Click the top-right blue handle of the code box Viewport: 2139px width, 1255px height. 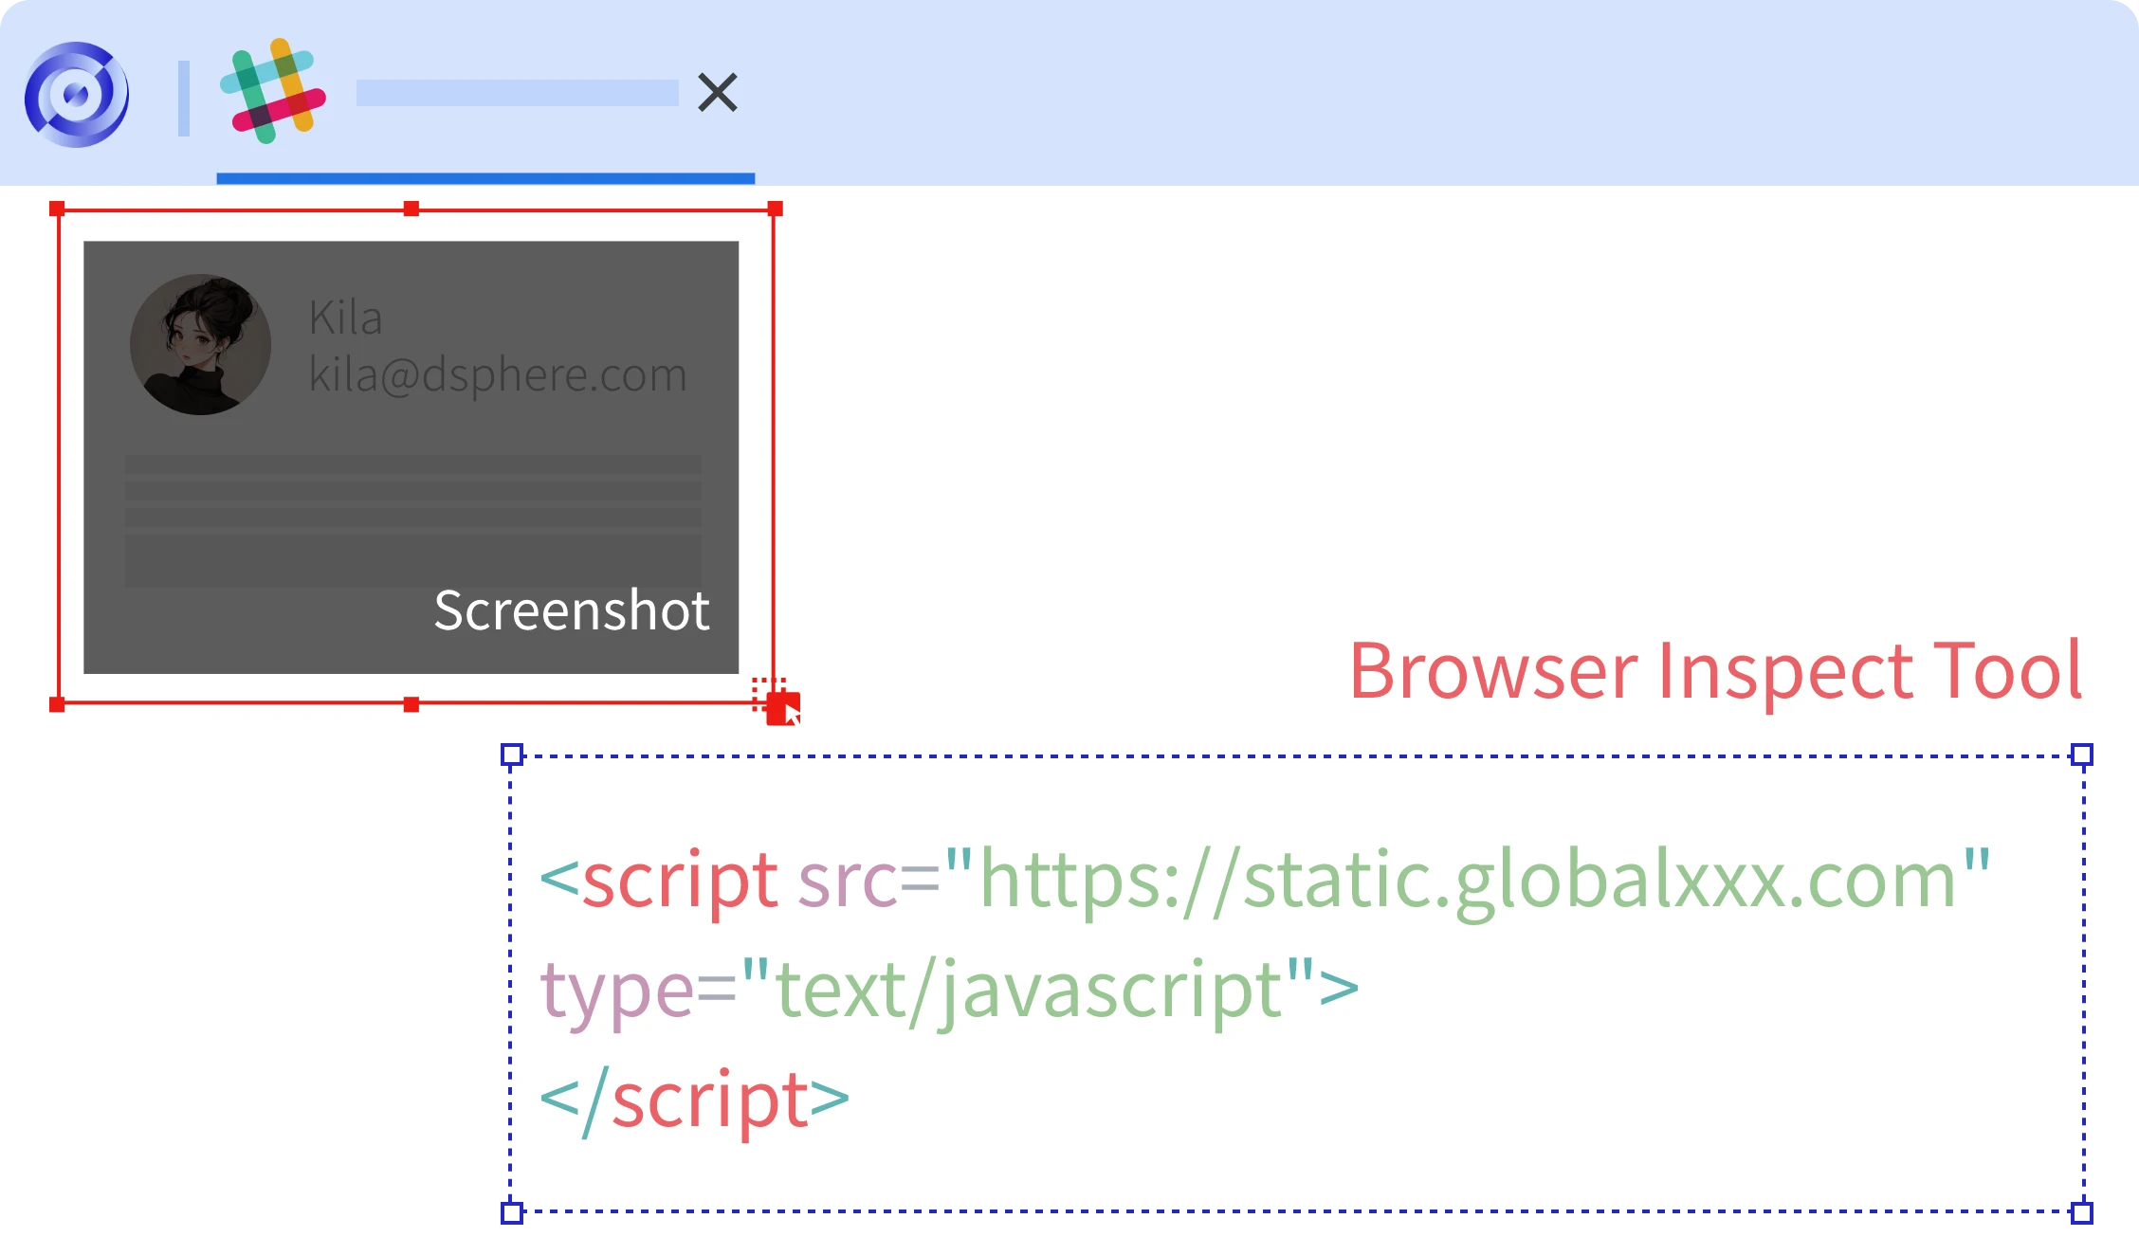point(2082,755)
